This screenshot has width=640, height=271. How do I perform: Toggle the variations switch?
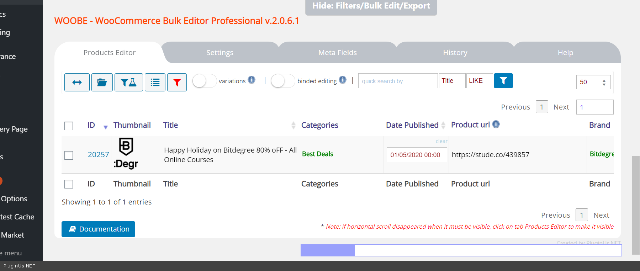pyautogui.click(x=205, y=81)
